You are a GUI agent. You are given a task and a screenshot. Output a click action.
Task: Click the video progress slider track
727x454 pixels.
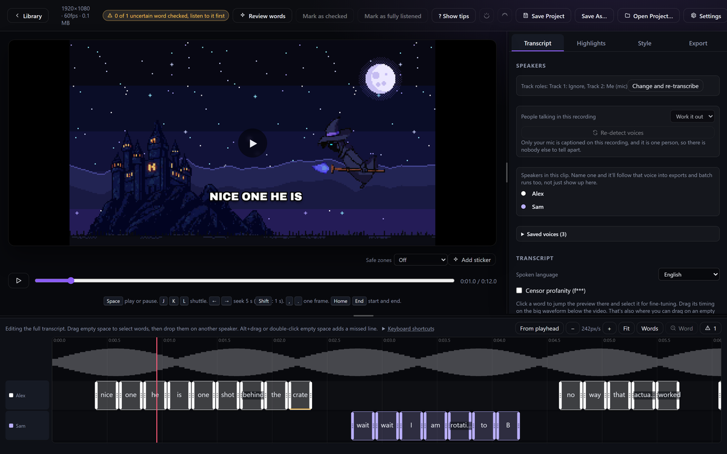pos(245,281)
